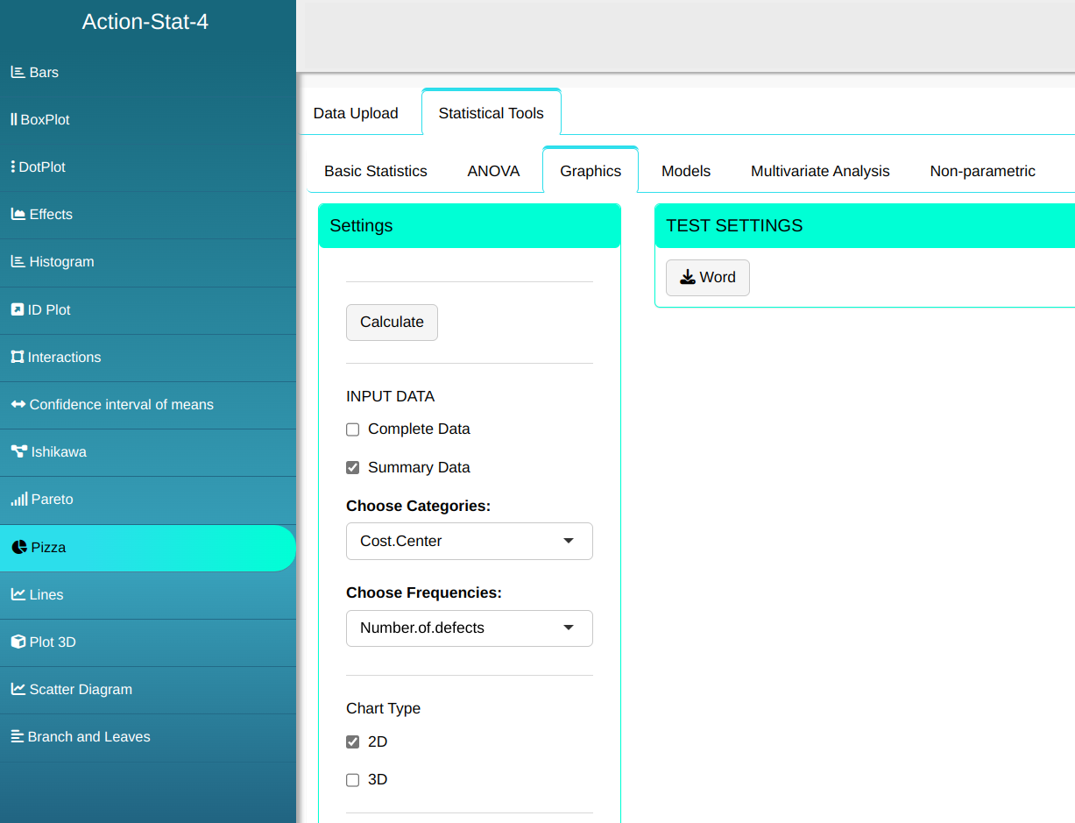Image resolution: width=1075 pixels, height=823 pixels.
Task: Click the Bars chart icon in sidebar
Action: [x=18, y=72]
